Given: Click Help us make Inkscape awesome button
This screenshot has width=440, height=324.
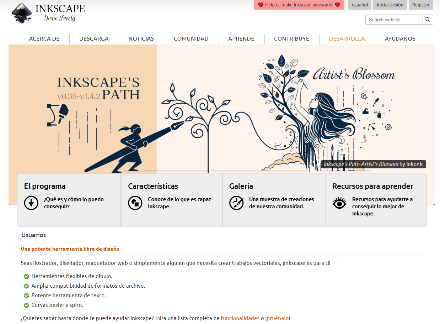Looking at the screenshot, I should click(x=299, y=5).
